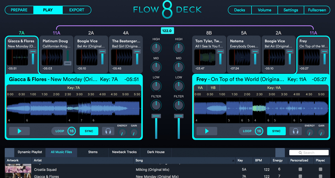Screen dimensions: 335x178
Task: Click the left deck HIGH EQ knob
Action: pos(156,48)
